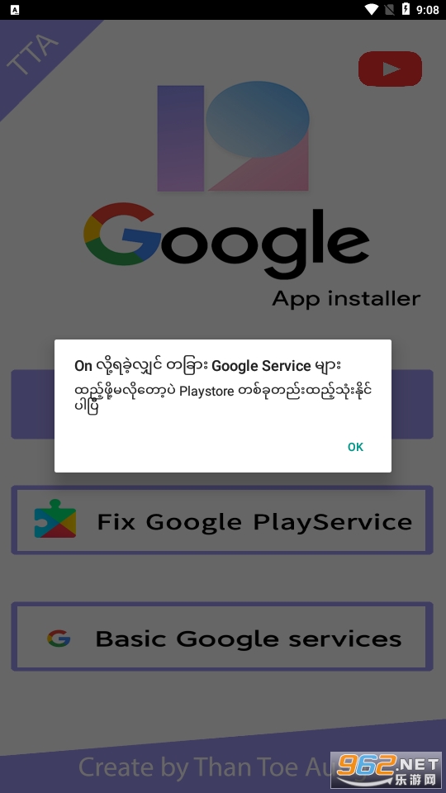Tap the keyboard A notification icon
The height and width of the screenshot is (793, 446).
15,10
